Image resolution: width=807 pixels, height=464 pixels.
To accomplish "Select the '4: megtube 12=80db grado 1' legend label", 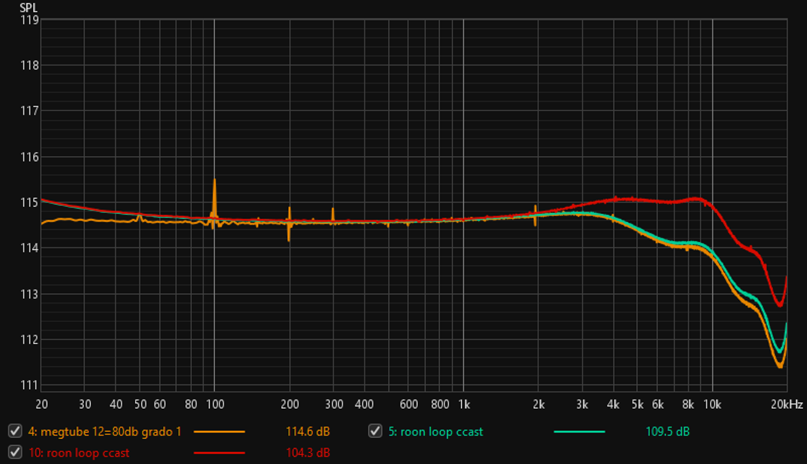I will (x=104, y=431).
